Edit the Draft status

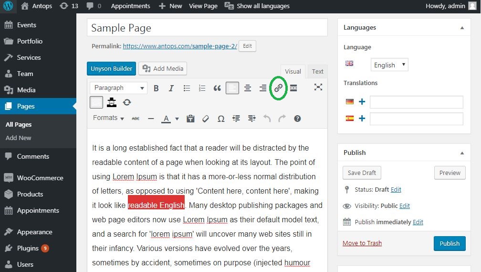tap(396, 189)
